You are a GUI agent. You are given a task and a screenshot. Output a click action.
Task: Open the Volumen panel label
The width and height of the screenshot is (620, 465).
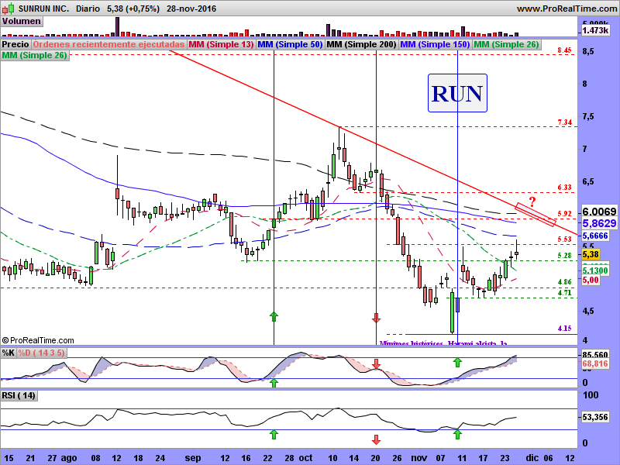pyautogui.click(x=22, y=21)
